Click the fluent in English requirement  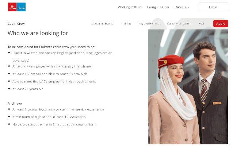(62, 57)
